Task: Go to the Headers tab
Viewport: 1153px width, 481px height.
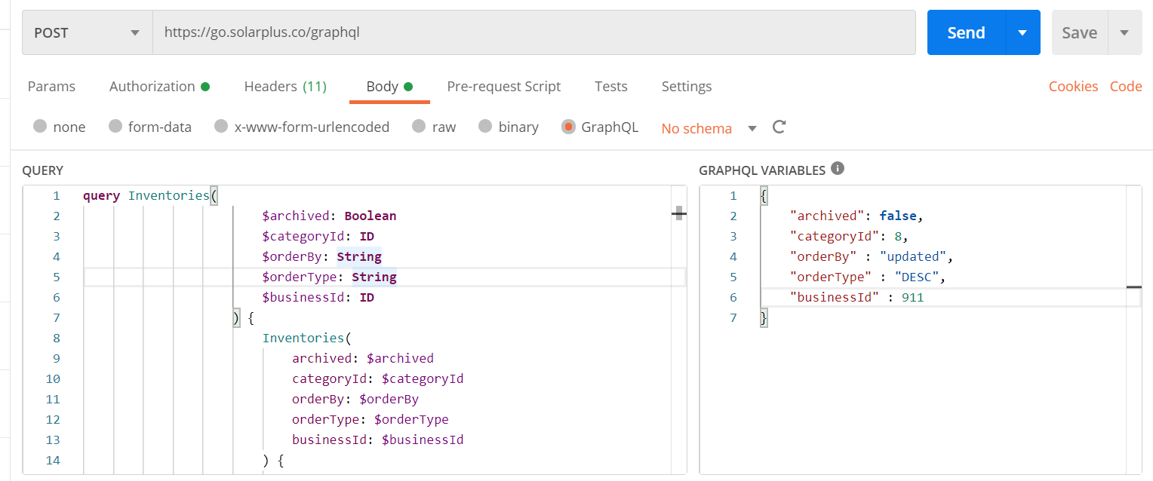Action: click(284, 86)
